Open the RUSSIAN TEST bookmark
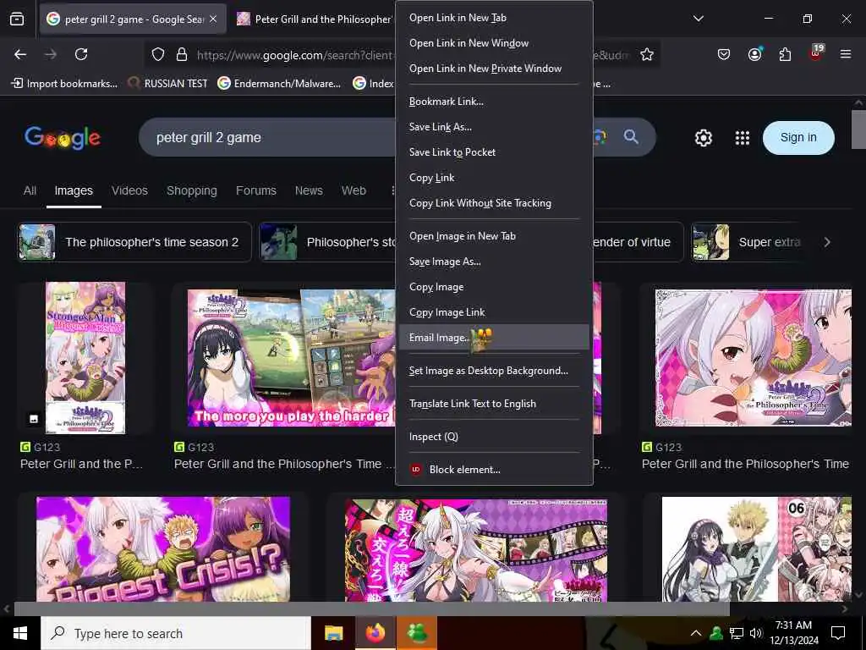The height and width of the screenshot is (650, 866). click(167, 84)
